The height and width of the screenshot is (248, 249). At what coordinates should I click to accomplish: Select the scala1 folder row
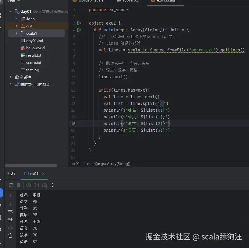(x=36, y=33)
